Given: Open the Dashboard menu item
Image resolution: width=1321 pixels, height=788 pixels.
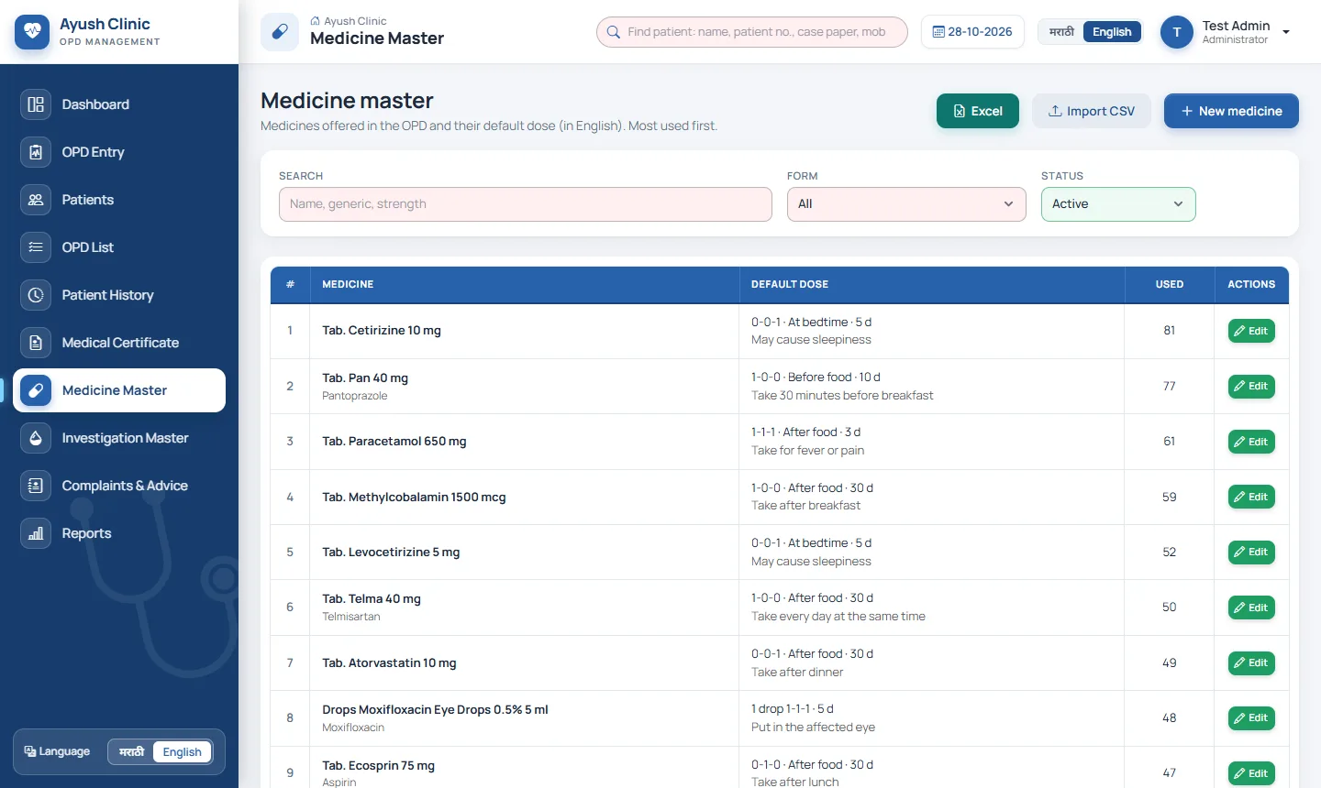Looking at the screenshot, I should 119,104.
